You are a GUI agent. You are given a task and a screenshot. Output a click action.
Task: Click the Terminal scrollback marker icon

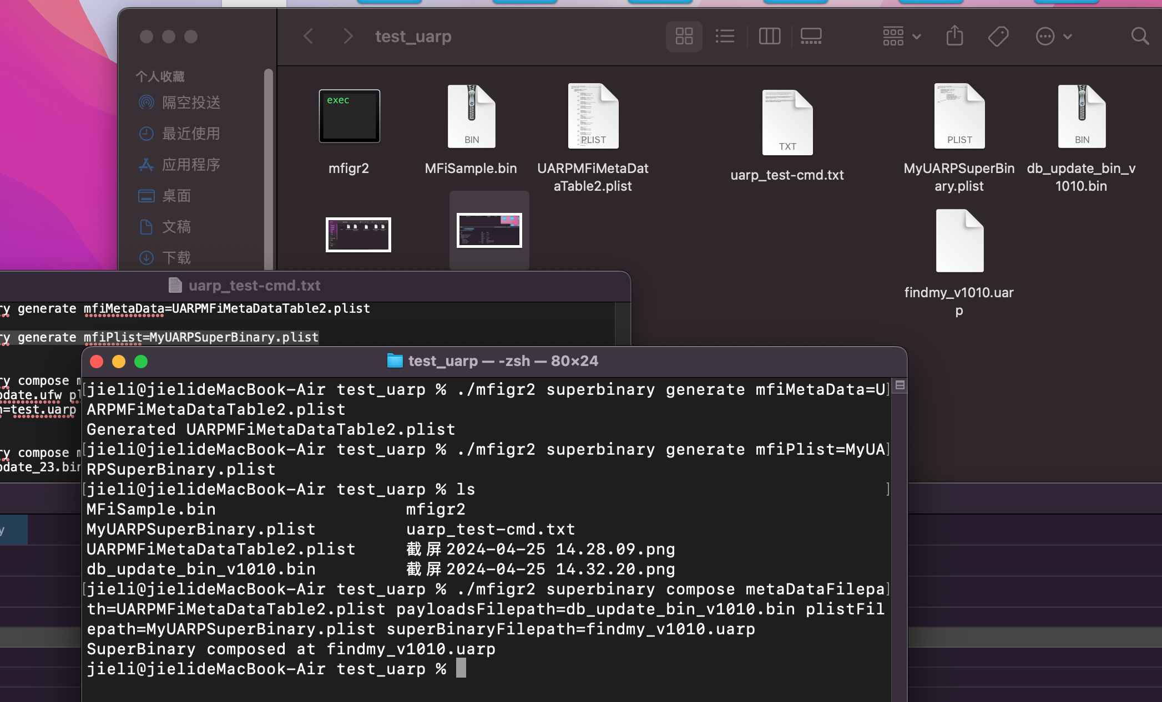click(900, 385)
